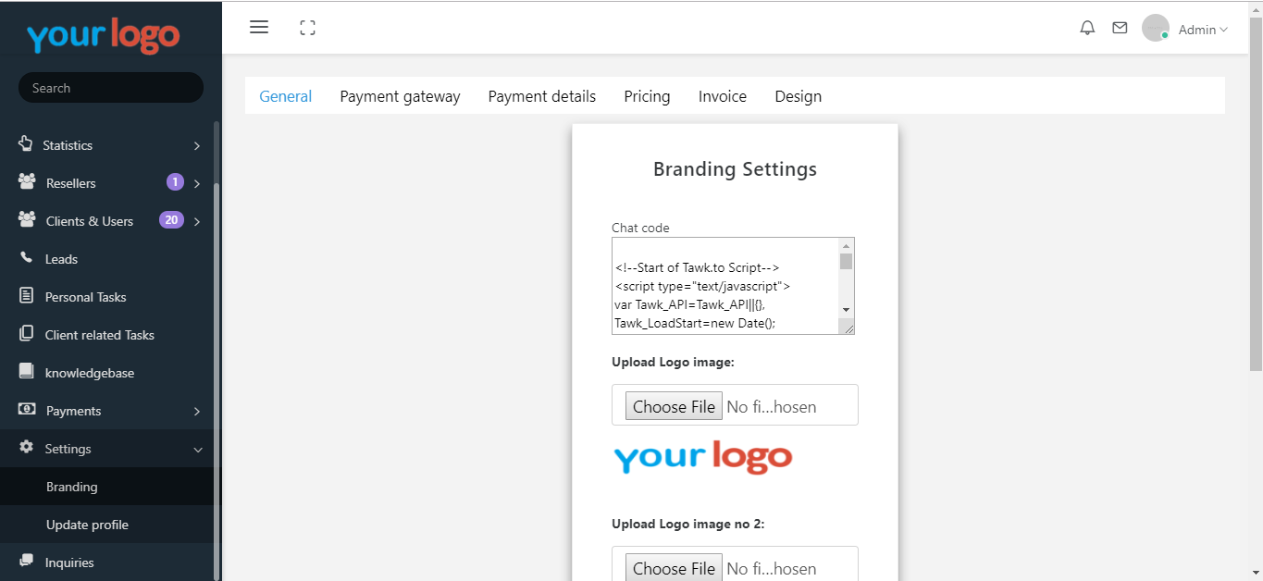1263x581 pixels.
Task: Open the Update profile link
Action: point(87,525)
